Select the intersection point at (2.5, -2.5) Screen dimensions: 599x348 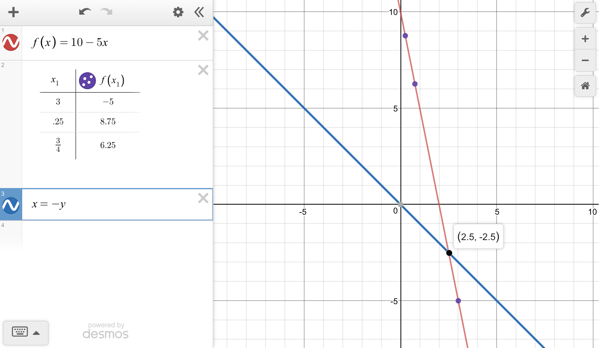449,253
